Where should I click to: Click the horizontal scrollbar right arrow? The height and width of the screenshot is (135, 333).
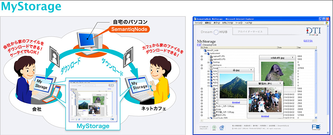click(313, 121)
